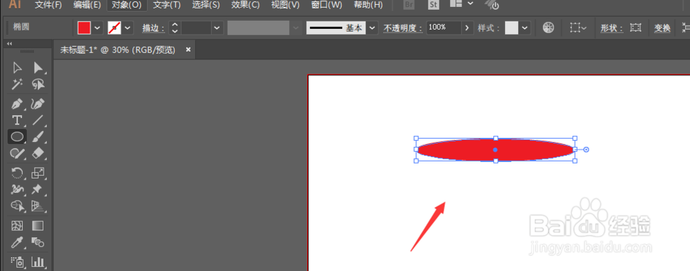
Task: Select the Magic Wand tool
Action: [x=17, y=83]
